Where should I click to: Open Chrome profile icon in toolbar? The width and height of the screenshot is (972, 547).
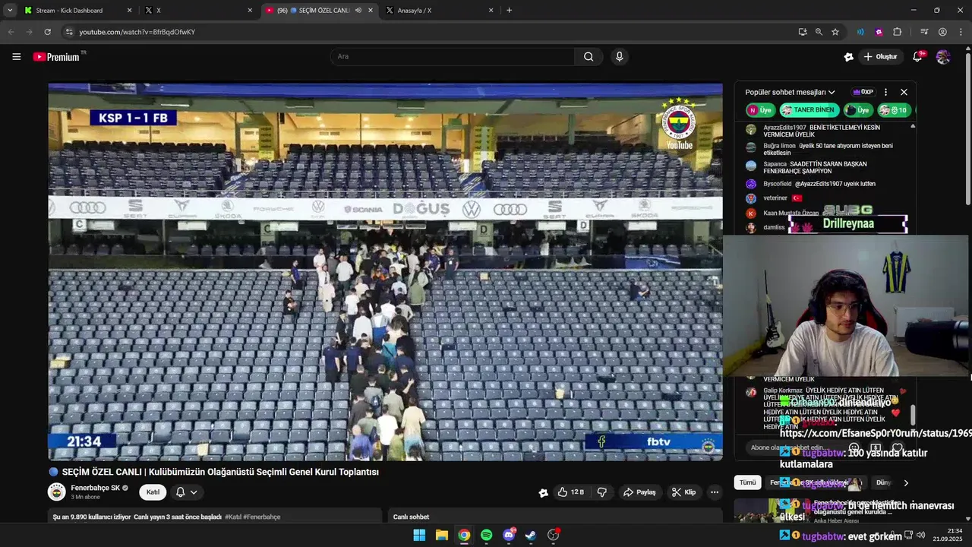942,32
